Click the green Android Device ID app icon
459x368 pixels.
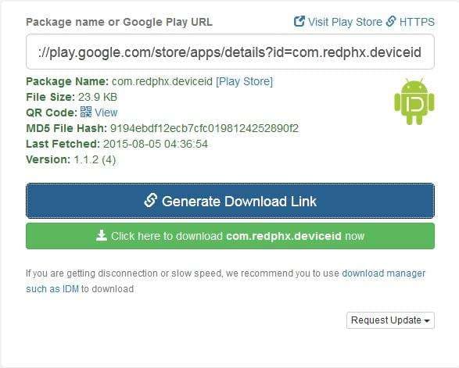tap(414, 102)
